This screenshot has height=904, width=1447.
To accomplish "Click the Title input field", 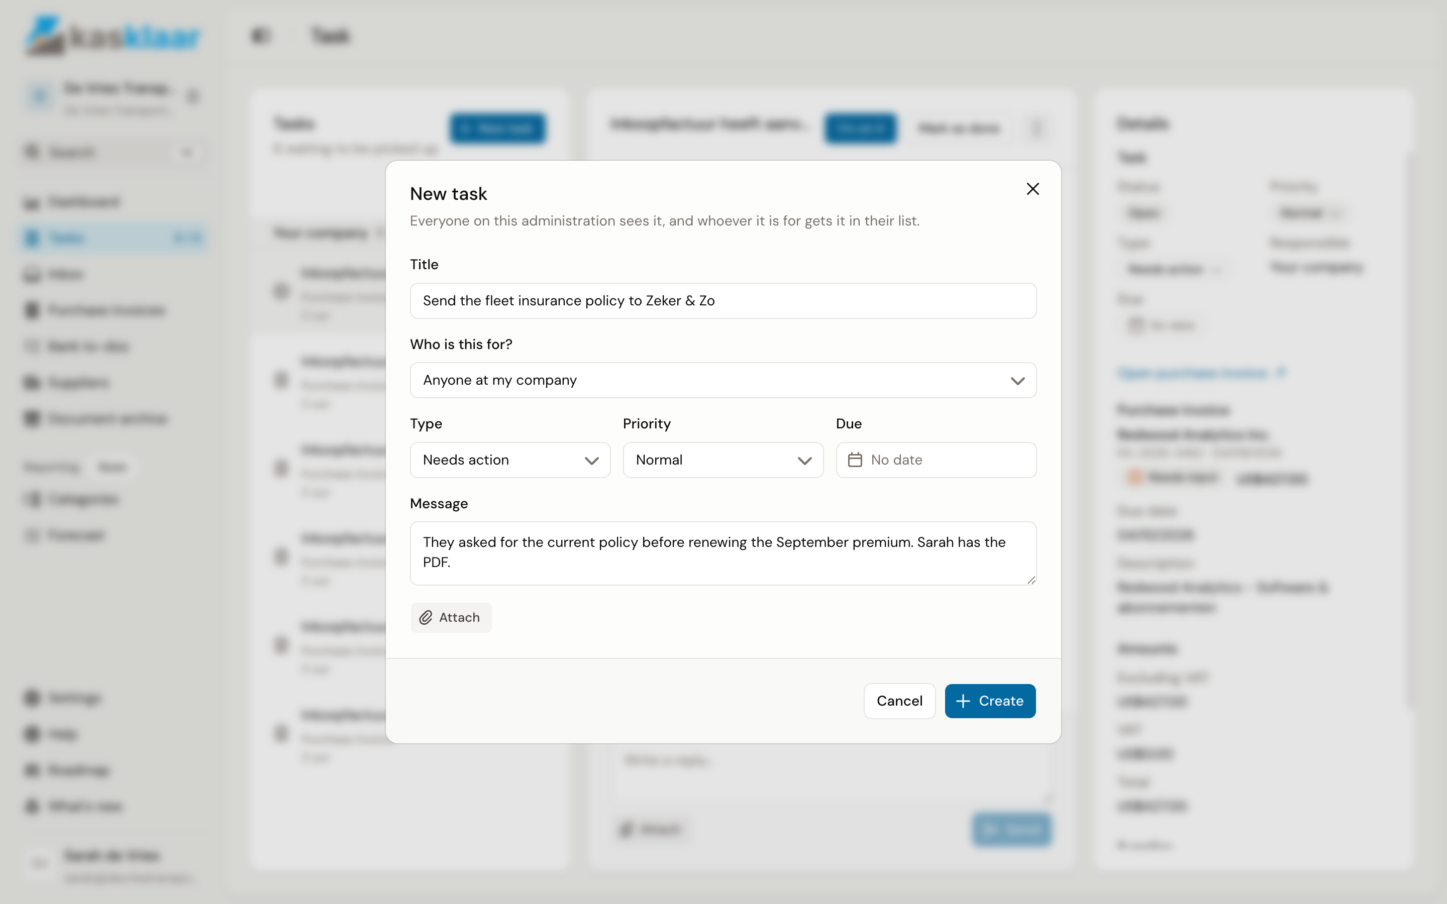I will click(x=723, y=301).
